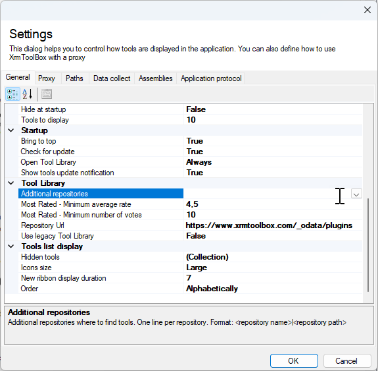Viewport: 378px width, 371px height.
Task: Open the Property Pages toolbar icon
Action: pyautogui.click(x=47, y=94)
